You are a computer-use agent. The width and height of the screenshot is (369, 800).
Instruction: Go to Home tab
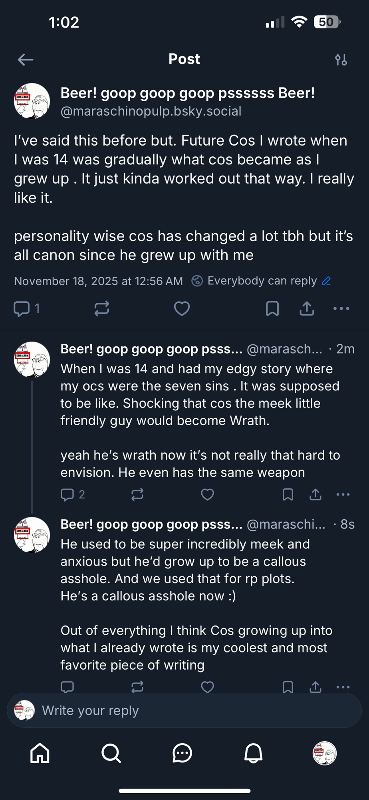pyautogui.click(x=40, y=753)
